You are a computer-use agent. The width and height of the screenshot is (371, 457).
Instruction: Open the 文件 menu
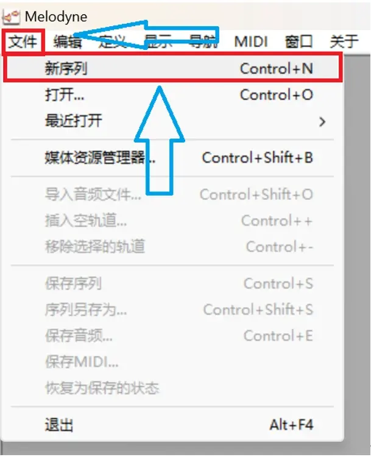click(x=23, y=41)
